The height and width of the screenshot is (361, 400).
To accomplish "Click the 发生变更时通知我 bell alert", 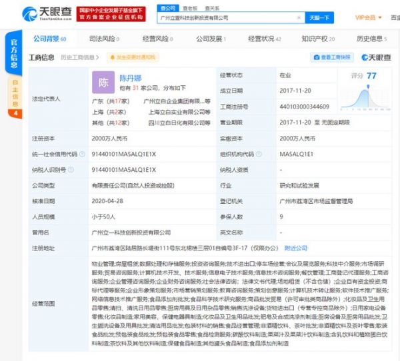I will (x=139, y=57).
